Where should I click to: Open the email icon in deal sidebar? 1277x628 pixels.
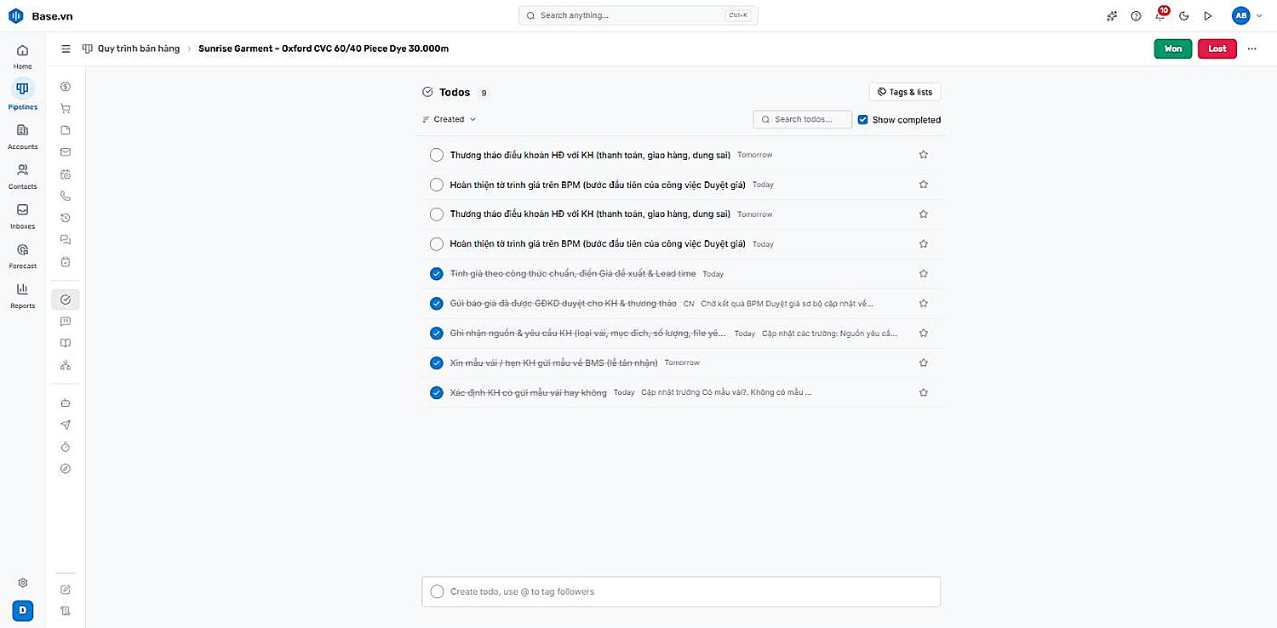(x=66, y=152)
